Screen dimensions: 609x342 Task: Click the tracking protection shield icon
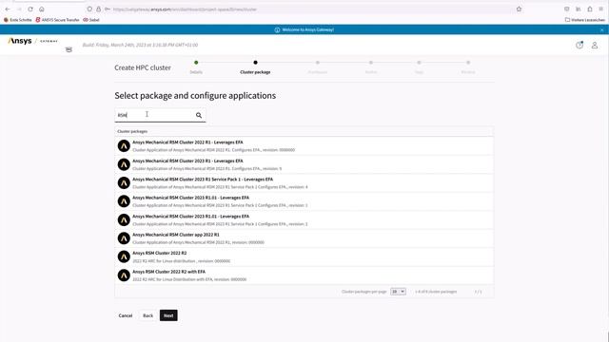click(89, 9)
